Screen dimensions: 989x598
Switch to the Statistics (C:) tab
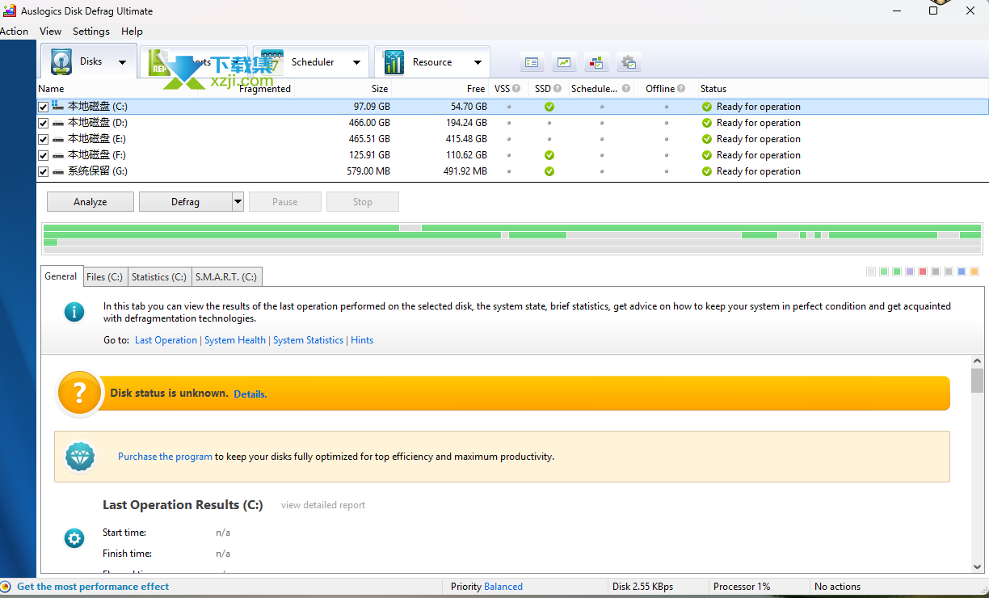[x=159, y=276]
